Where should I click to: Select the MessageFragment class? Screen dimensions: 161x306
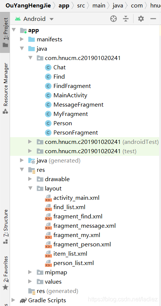(79, 105)
